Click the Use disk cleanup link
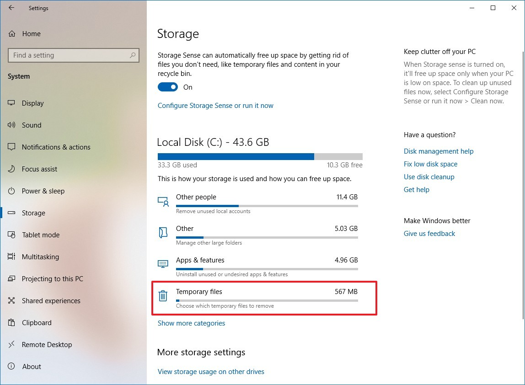Viewport: 525px width, 385px height. pyautogui.click(x=429, y=177)
